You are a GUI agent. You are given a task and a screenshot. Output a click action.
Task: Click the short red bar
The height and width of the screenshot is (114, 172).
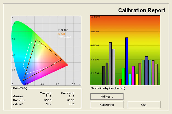coord(120,82)
